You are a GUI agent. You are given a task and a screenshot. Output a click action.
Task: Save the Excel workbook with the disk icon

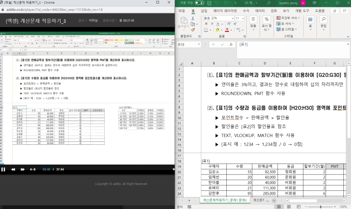pos(209,3)
